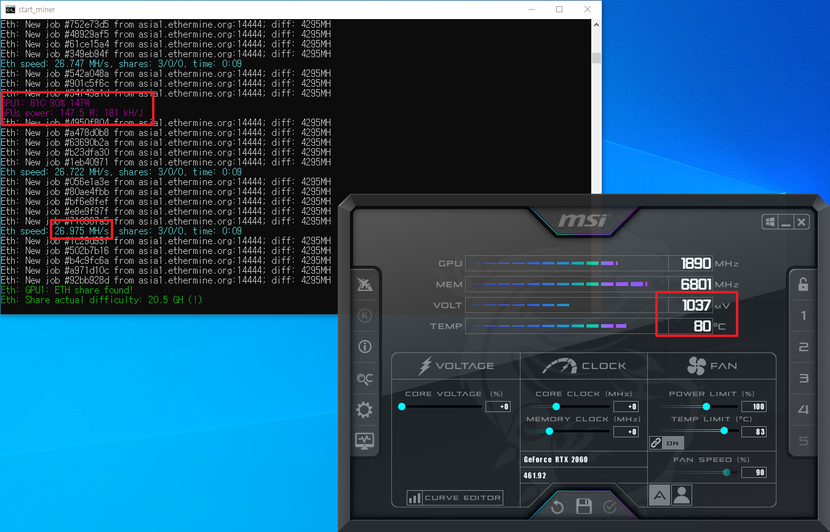Image resolution: width=830 pixels, height=532 pixels.
Task: Close the MSI Afterburner window
Action: click(801, 221)
